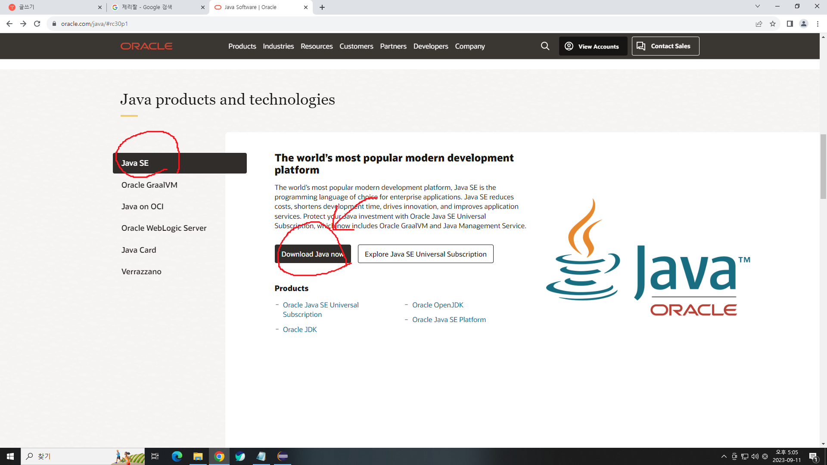Click the page vertical scrollbar thumb
827x465 pixels.
click(x=823, y=166)
